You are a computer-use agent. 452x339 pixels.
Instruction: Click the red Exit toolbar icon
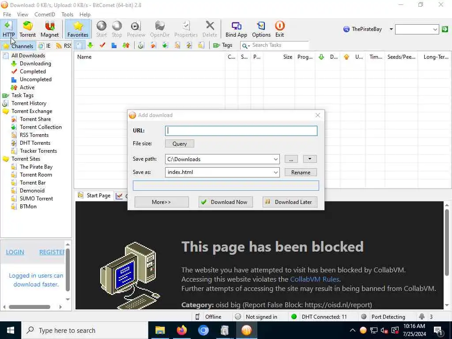coord(279,29)
